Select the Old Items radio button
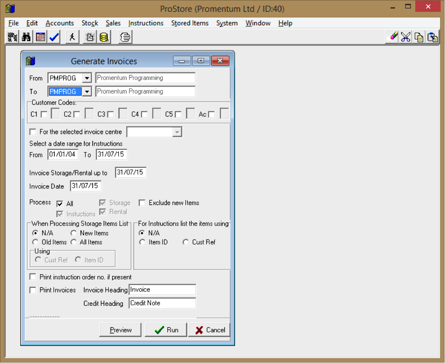Image resolution: width=445 pixels, height=363 pixels. pos(35,242)
